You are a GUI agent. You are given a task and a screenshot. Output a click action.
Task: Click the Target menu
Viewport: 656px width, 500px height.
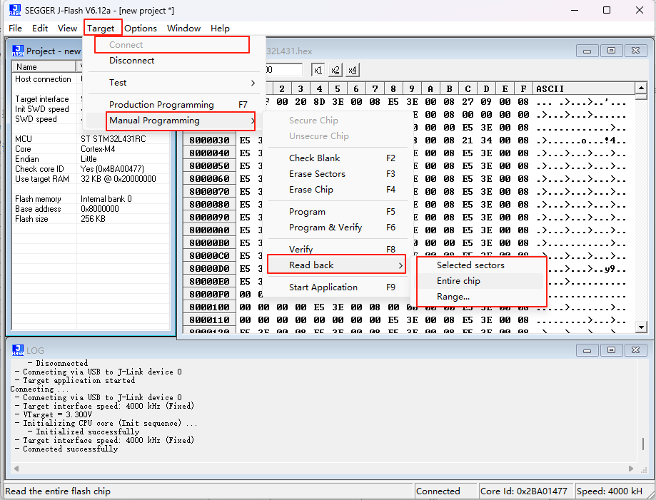101,29
